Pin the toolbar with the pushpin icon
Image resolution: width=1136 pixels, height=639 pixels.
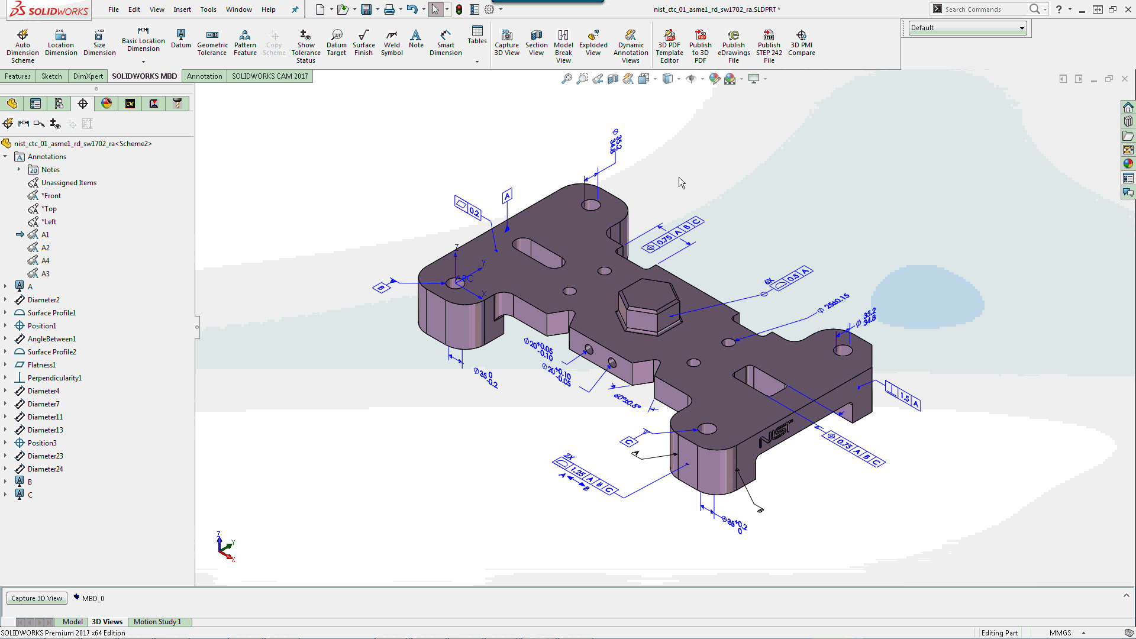(294, 9)
